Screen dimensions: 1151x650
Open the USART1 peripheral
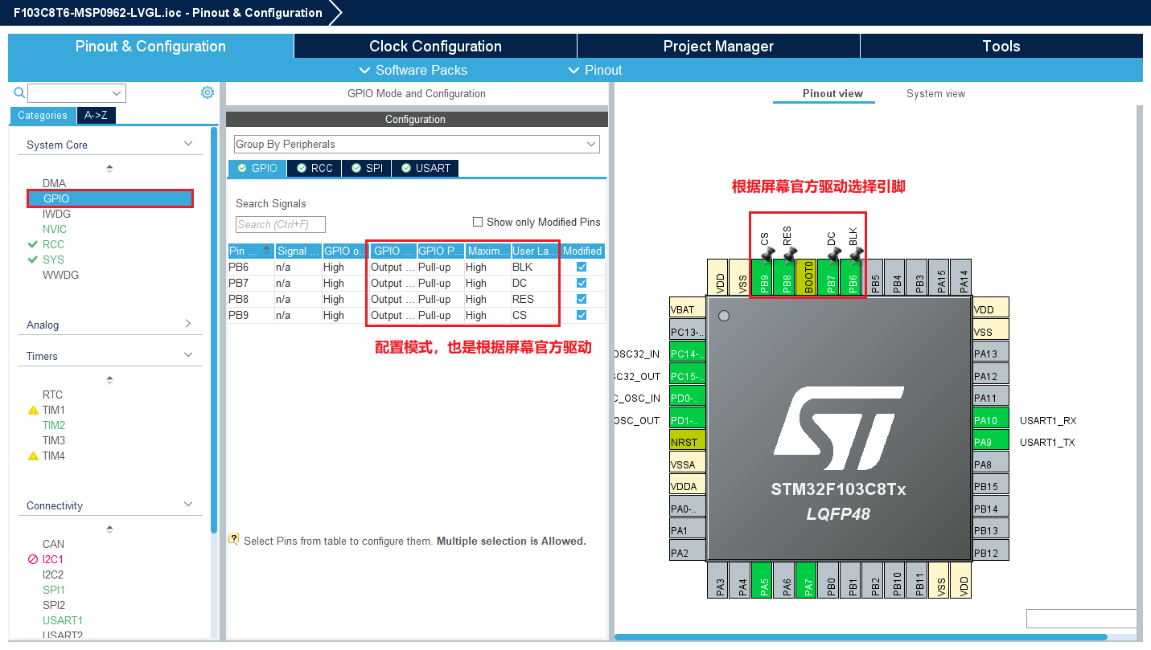tap(63, 620)
